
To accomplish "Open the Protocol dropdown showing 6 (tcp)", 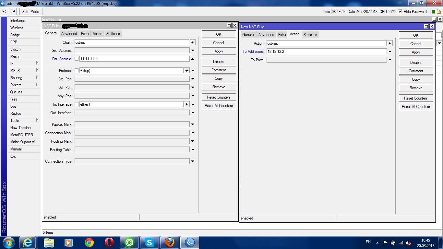I will point(187,70).
